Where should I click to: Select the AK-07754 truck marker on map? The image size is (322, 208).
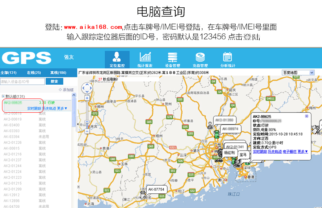[143, 195]
